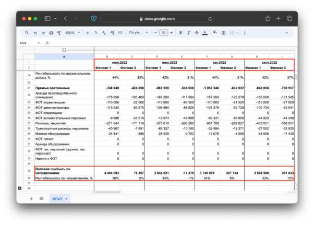Click the docs.google.com address bar

point(157,19)
